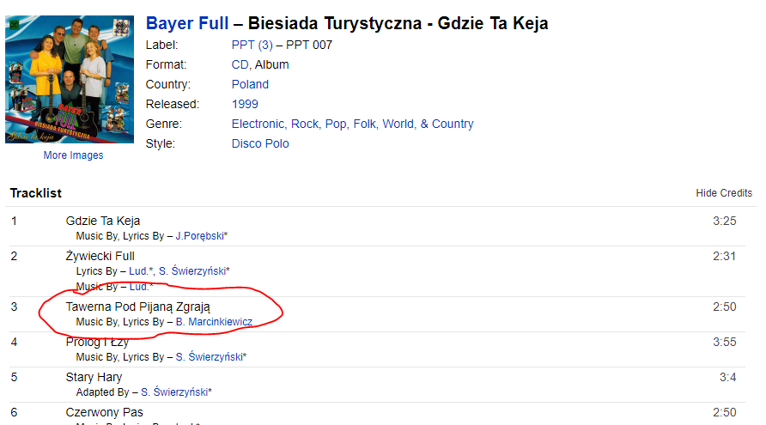Open the PPT (3) label link
The width and height of the screenshot is (766, 425).
click(252, 45)
